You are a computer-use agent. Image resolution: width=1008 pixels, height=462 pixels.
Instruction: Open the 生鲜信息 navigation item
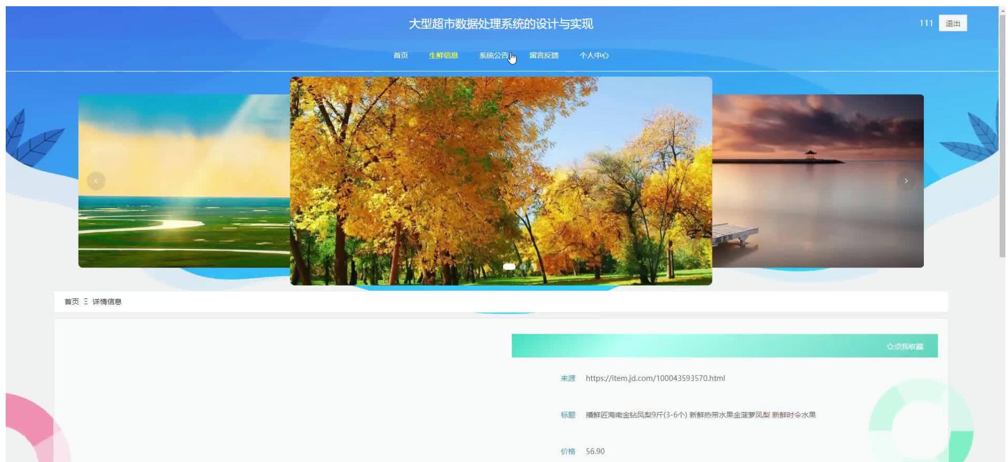coord(443,56)
